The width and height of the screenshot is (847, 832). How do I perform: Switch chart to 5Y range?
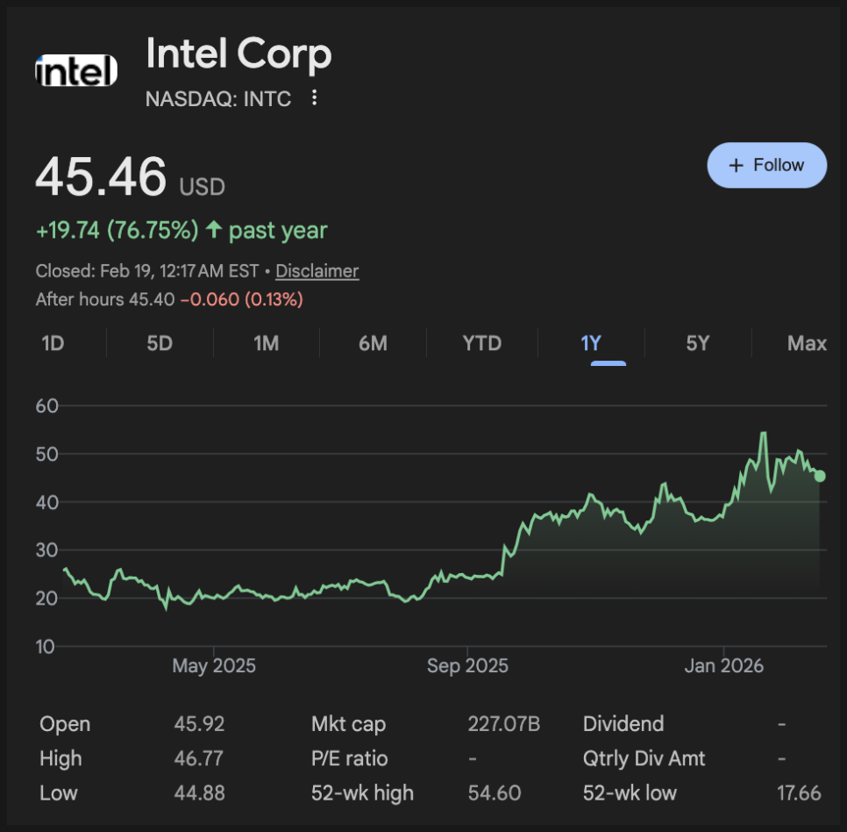tap(697, 343)
